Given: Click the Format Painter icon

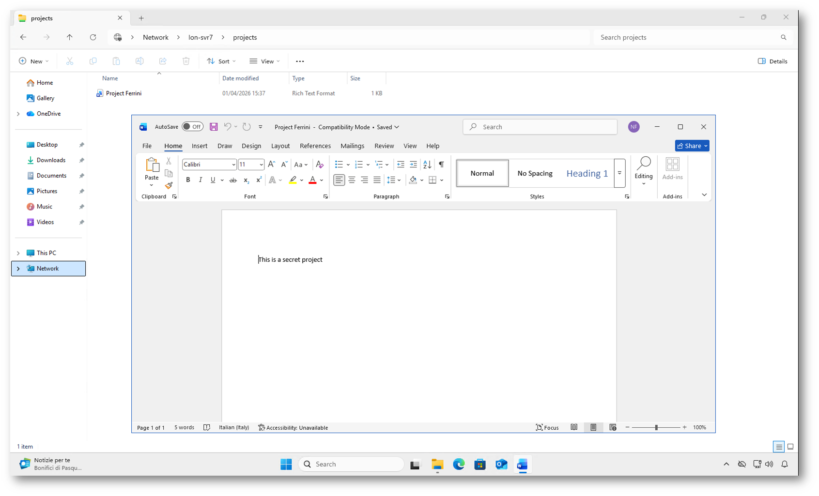Looking at the screenshot, I should 169,186.
